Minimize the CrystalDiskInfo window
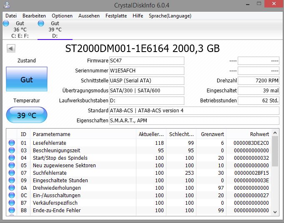This screenshot has width=284, height=223. pyautogui.click(x=248, y=4)
